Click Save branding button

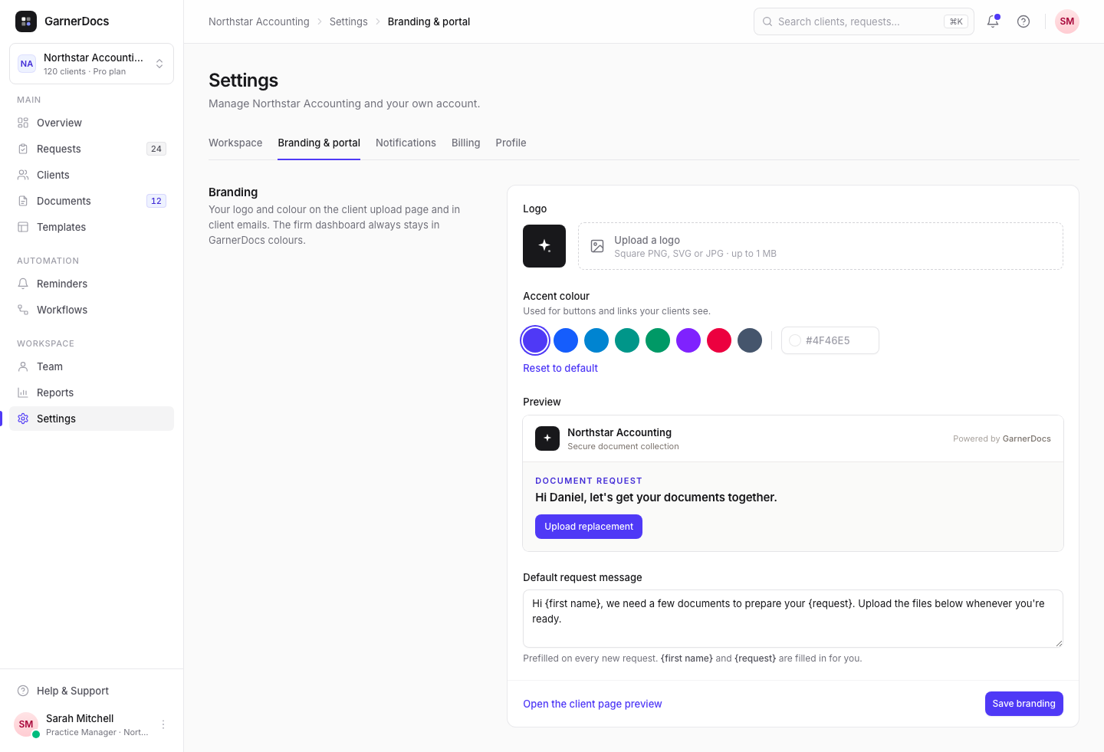click(x=1024, y=704)
